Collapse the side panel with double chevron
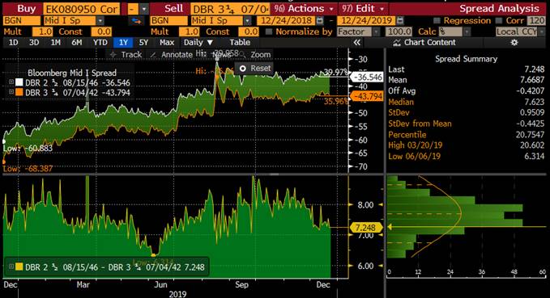The width and height of the screenshot is (550, 298). pyautogui.click(x=356, y=43)
